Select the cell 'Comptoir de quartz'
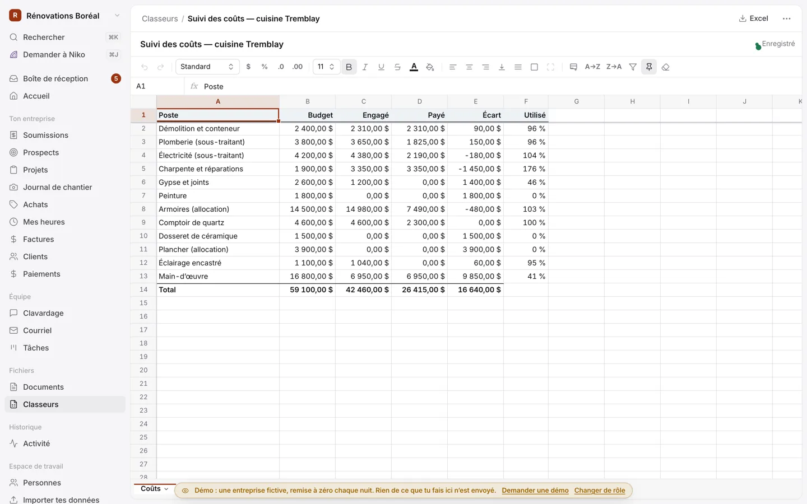The image size is (807, 504). [x=218, y=223]
